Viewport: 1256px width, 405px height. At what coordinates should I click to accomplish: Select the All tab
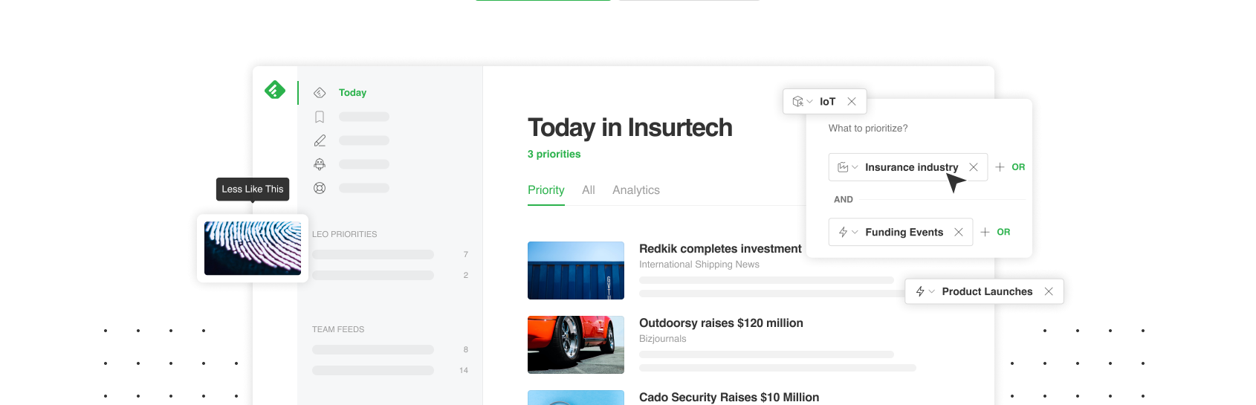(x=589, y=190)
